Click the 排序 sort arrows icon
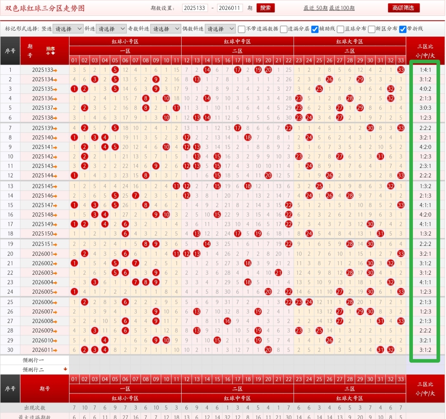 pyautogui.click(x=50, y=51)
